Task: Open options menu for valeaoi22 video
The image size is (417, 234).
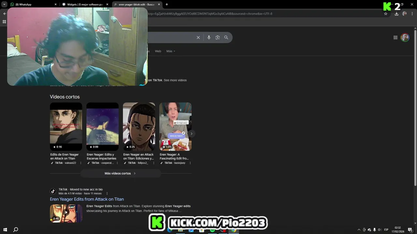Action: [81, 163]
